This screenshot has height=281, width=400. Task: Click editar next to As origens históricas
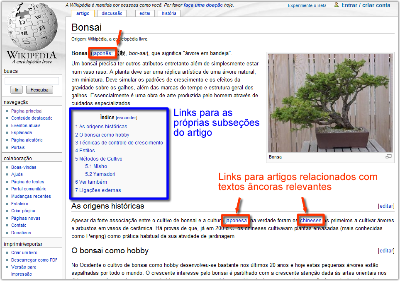[x=386, y=206]
